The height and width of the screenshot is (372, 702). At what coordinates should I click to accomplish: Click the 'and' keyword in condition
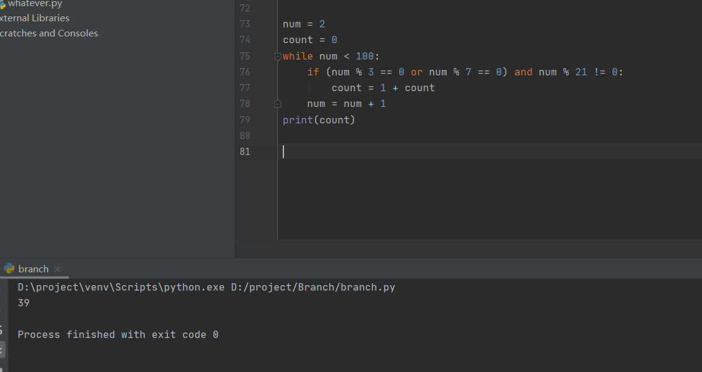tap(523, 72)
